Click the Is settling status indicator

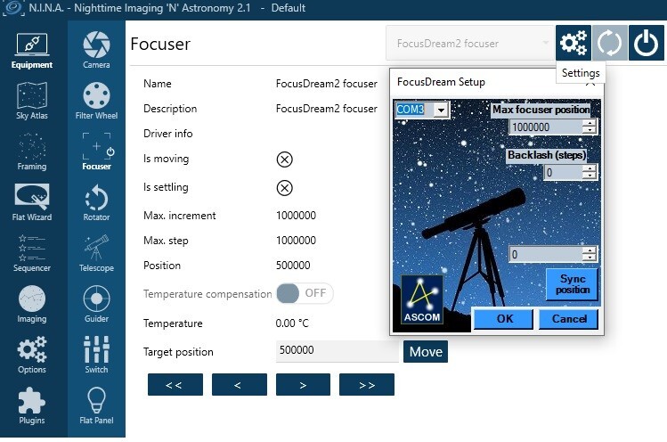[285, 188]
